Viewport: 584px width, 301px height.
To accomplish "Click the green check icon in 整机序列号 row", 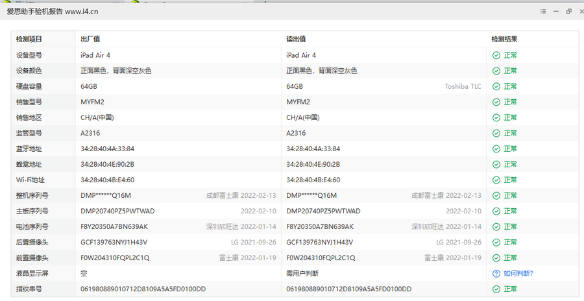I will click(x=496, y=195).
